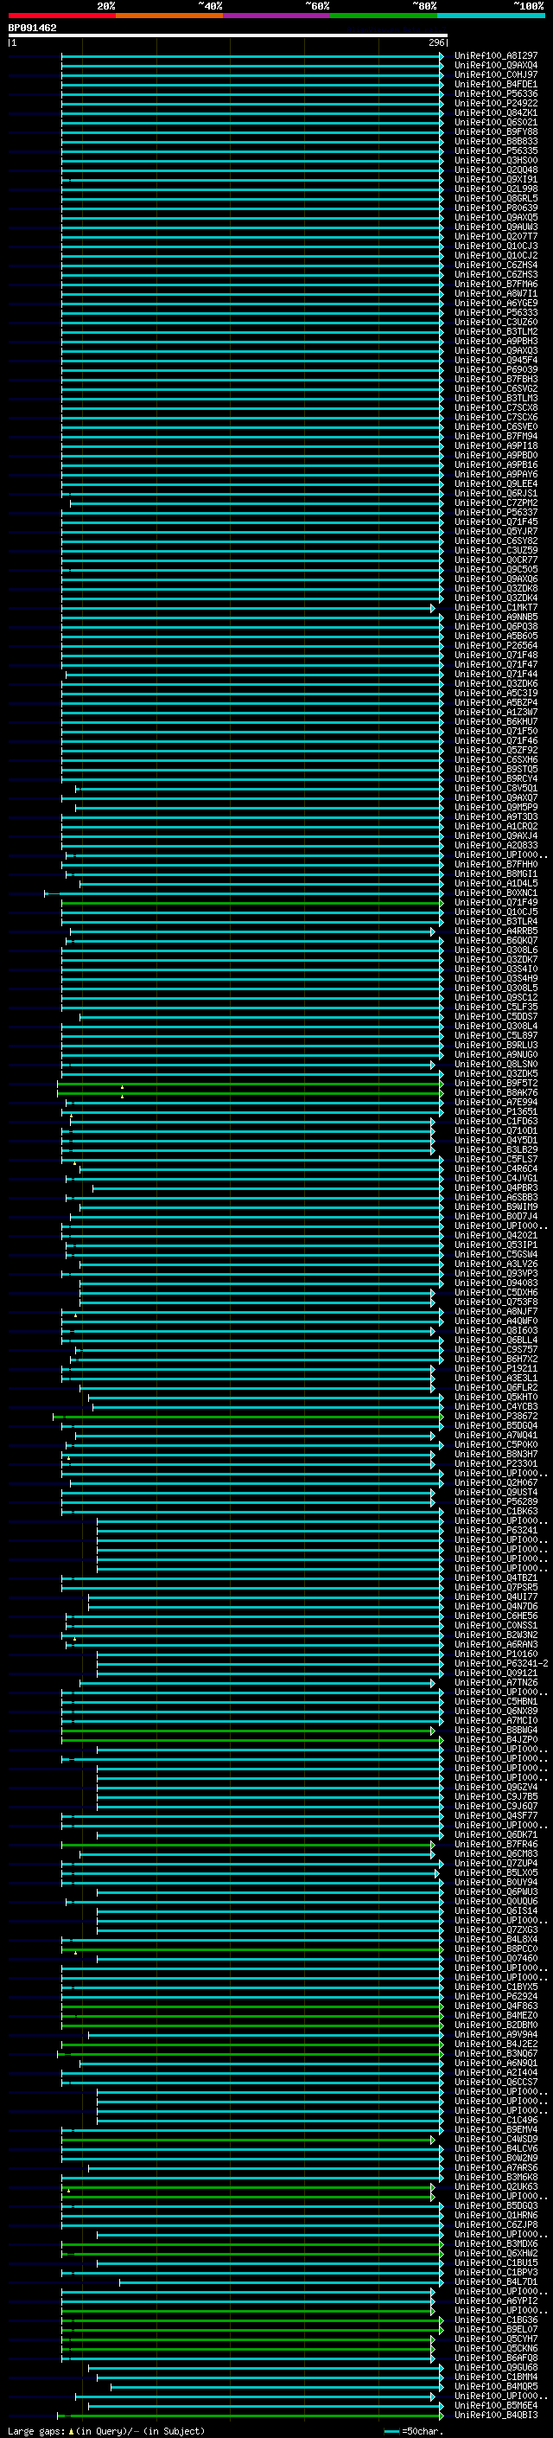Click the UniRef100_B0XNC1 entry
553x2438 pixels.
coord(495,893)
